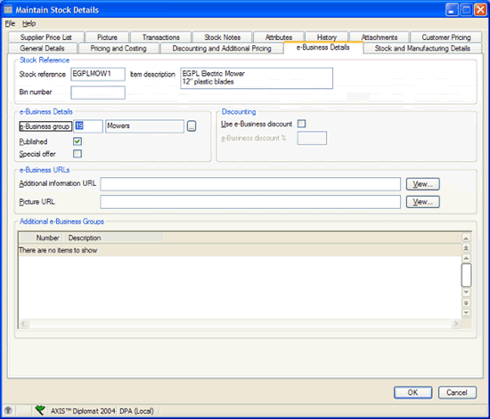Switch to Pricing and Costing tab

coord(118,48)
